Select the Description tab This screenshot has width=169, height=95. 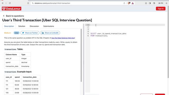[9, 26]
